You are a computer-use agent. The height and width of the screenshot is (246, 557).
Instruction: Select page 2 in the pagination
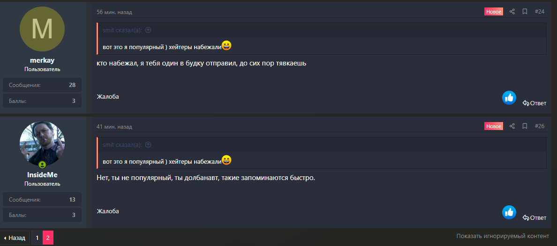[x=48, y=238]
